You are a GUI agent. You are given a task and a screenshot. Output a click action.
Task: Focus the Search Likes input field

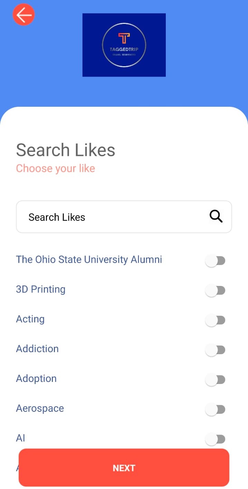tap(124, 217)
